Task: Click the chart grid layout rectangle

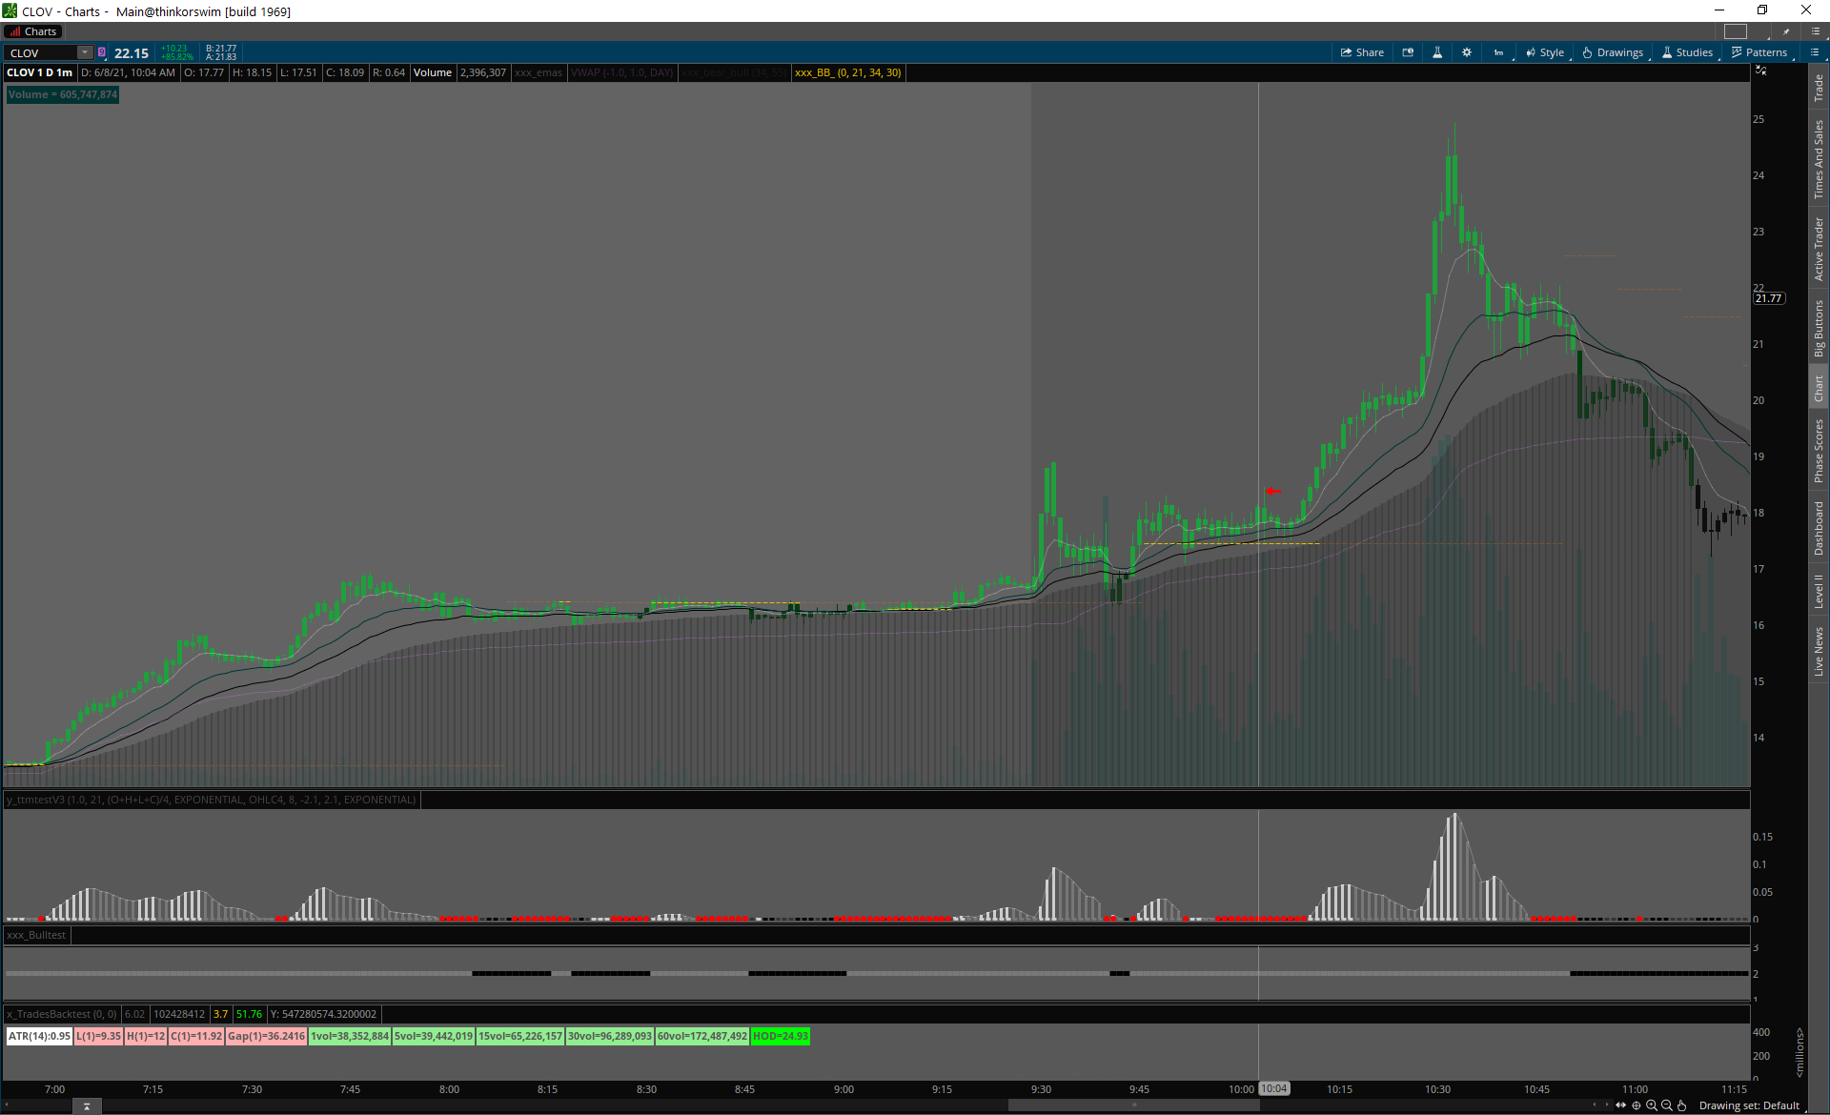Action: (x=1736, y=31)
